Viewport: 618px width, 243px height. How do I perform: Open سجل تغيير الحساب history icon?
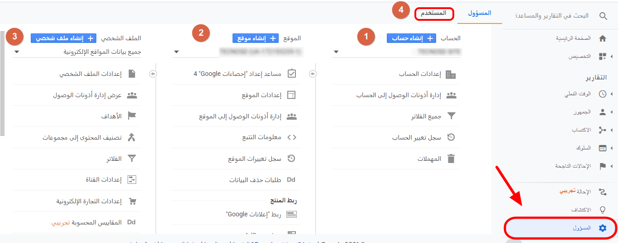[451, 137]
